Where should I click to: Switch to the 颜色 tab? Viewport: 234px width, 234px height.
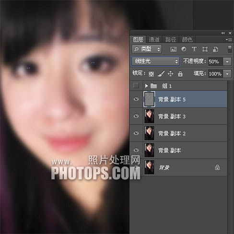[x=187, y=39]
